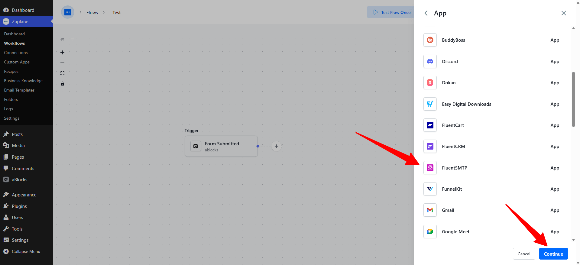The image size is (580, 265).
Task: Zoom out on the flow canvas
Action: [x=62, y=63]
